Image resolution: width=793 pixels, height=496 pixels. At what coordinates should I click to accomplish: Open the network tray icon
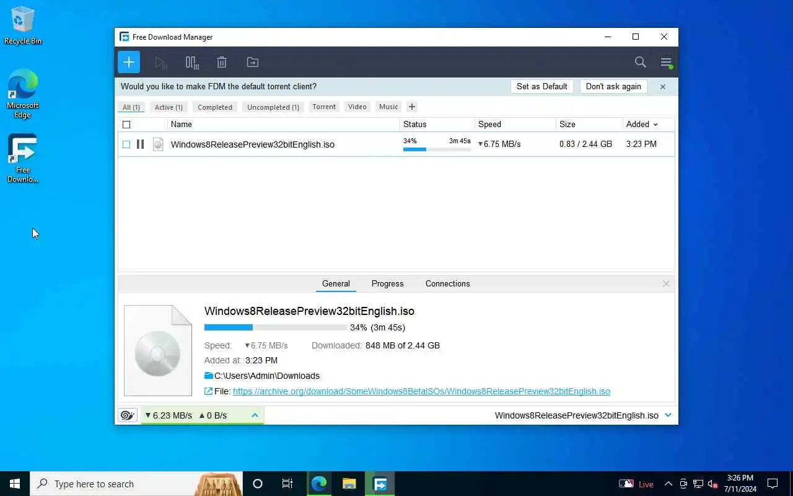click(x=698, y=484)
